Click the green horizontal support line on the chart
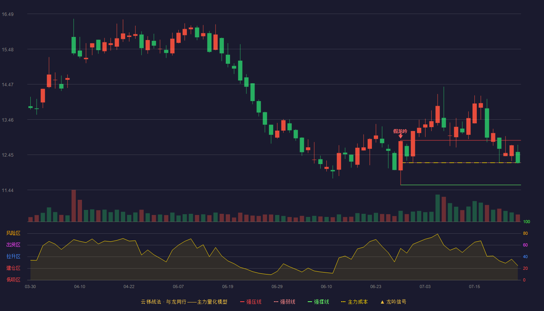Viewport: 544px width, 311px height. tap(460, 185)
